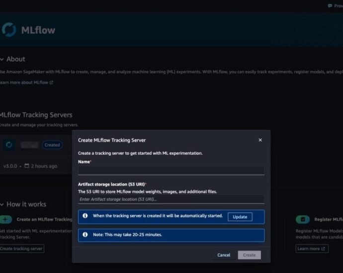Click the MLflow Tracking Servers heading

[x=36, y=115]
